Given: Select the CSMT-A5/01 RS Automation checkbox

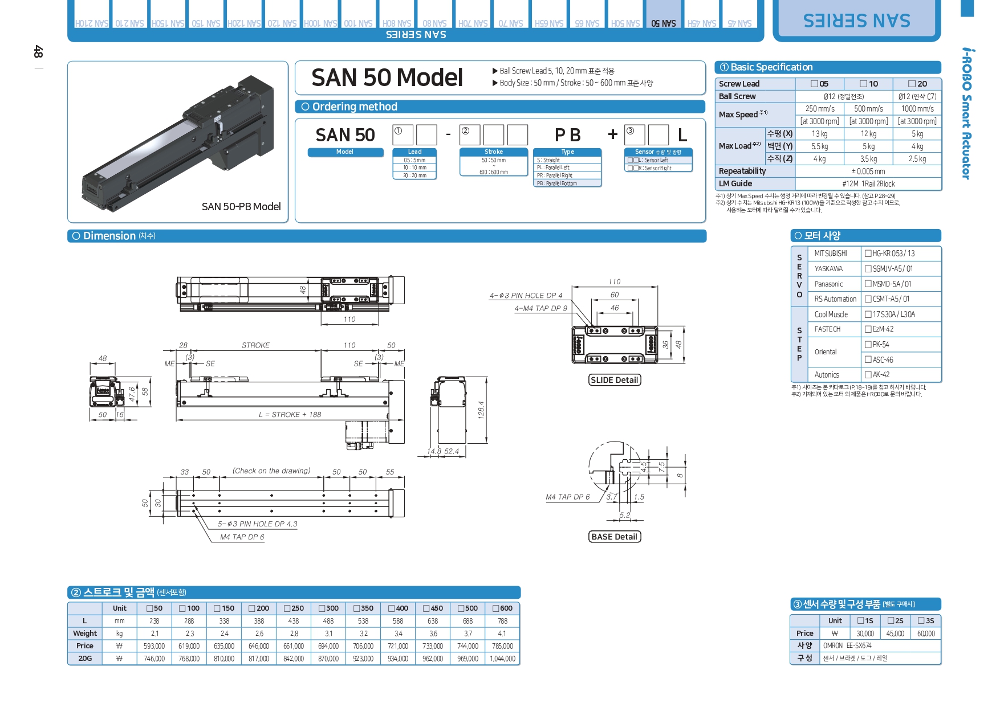Looking at the screenshot, I should [x=868, y=299].
